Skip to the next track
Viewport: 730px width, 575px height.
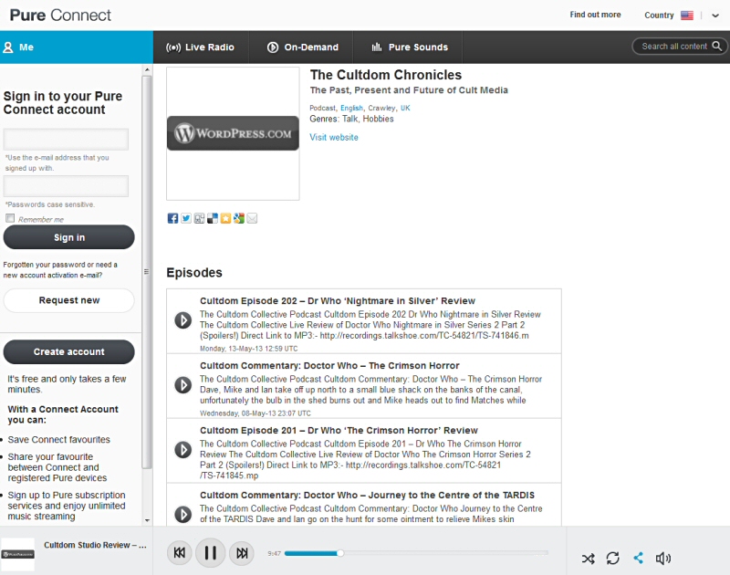242,552
